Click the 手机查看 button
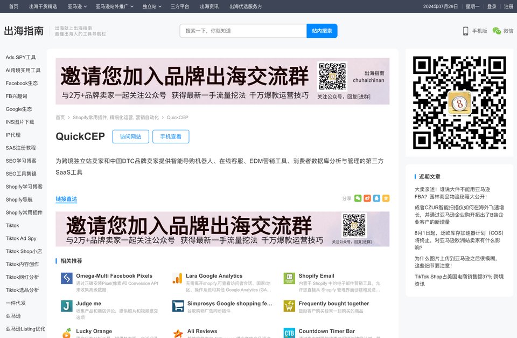The image size is (517, 338). click(171, 136)
